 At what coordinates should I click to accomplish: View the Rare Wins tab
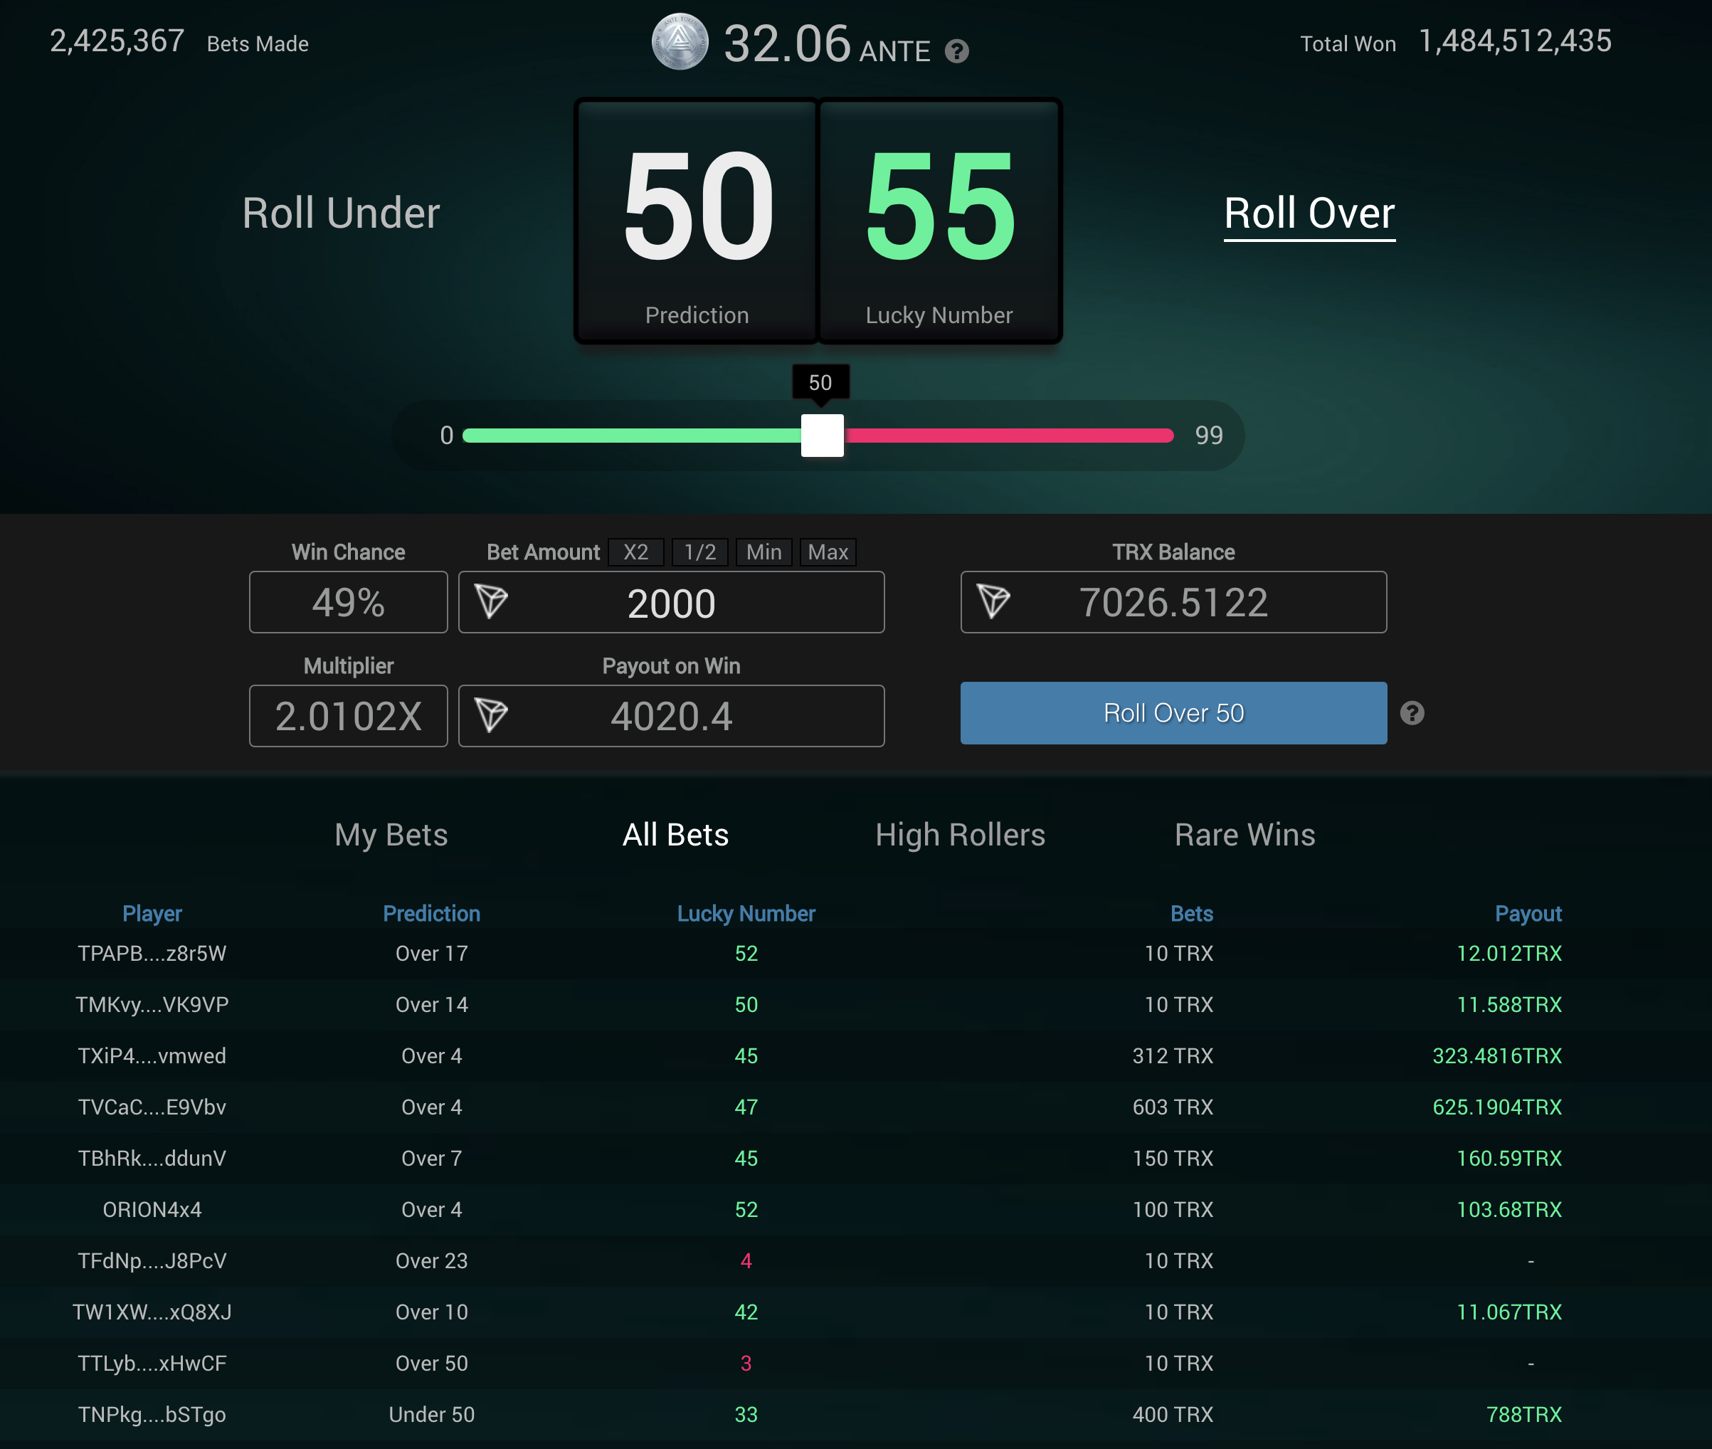click(1245, 835)
